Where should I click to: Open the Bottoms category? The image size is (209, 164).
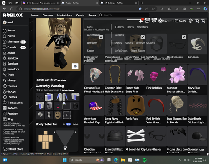point(92,43)
